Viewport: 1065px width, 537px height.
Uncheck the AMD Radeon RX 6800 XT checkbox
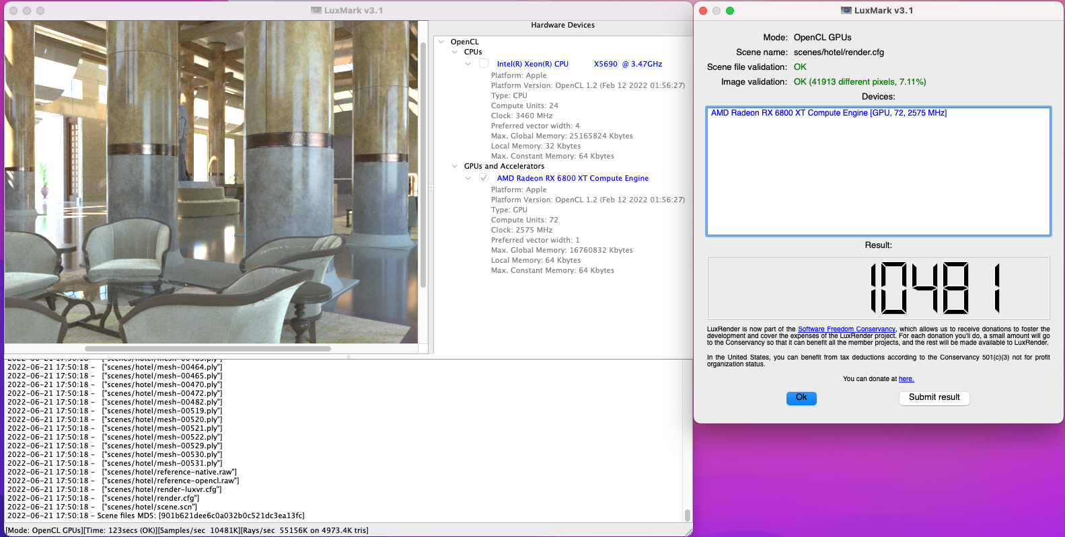(x=484, y=178)
